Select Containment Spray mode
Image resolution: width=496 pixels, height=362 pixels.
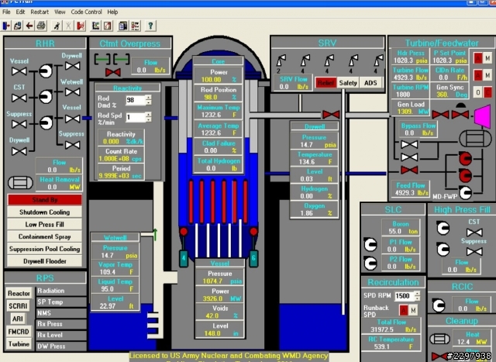point(45,236)
